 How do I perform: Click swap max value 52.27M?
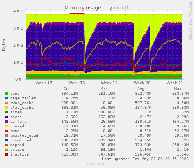coord(182,131)
